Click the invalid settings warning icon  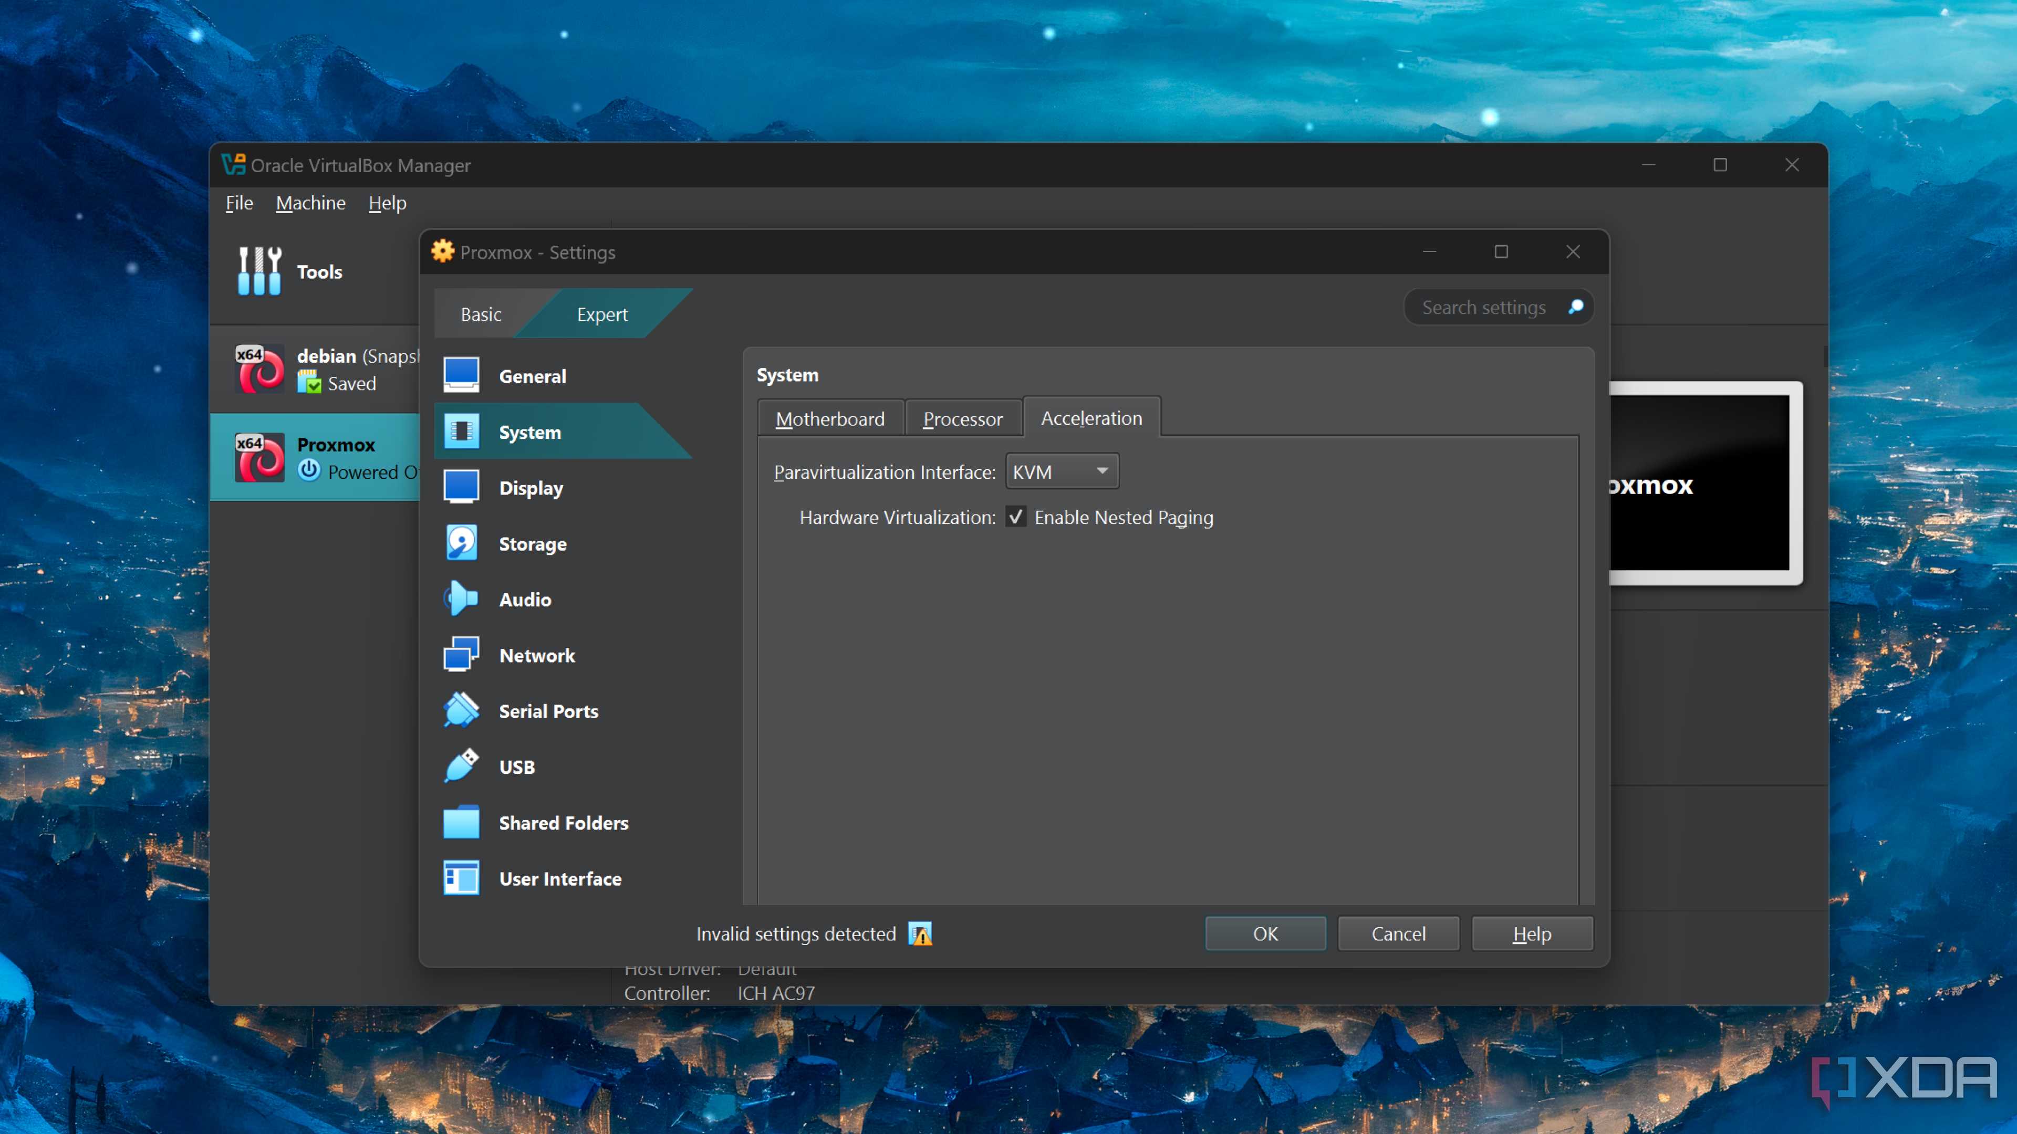pyautogui.click(x=920, y=933)
